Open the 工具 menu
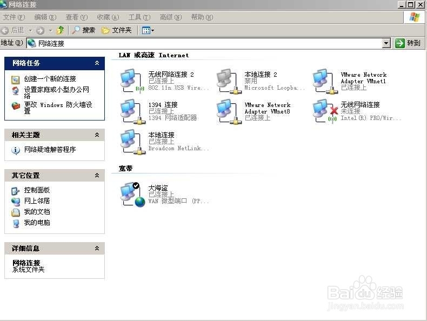The width and height of the screenshot is (427, 321). [x=139, y=17]
